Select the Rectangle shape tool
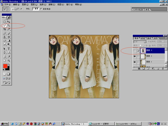The height and width of the screenshot is (126, 168). point(9,52)
